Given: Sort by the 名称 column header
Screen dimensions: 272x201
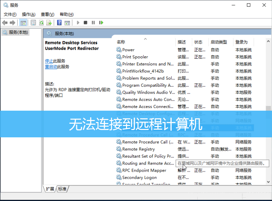Looking at the screenshot, I should (x=121, y=42).
